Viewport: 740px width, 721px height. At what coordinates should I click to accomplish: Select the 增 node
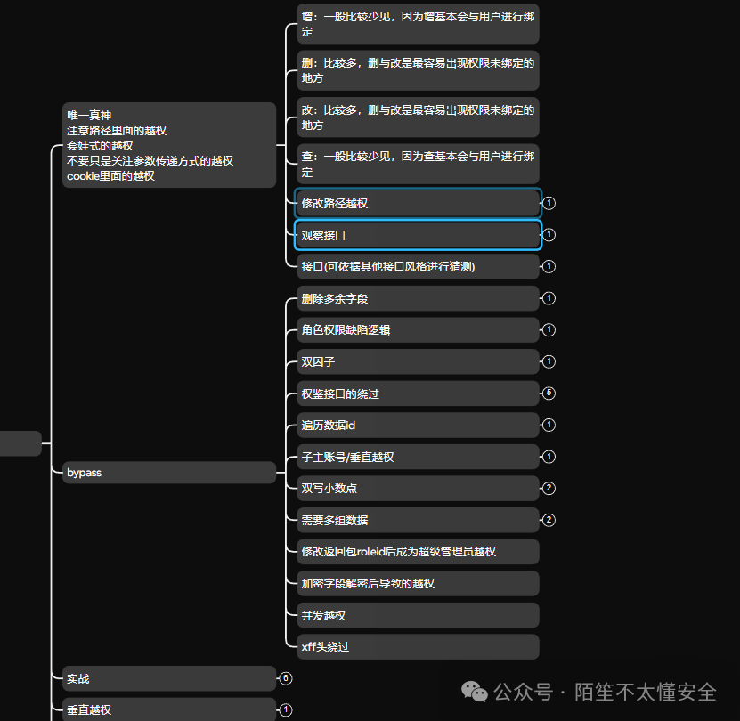(x=418, y=24)
